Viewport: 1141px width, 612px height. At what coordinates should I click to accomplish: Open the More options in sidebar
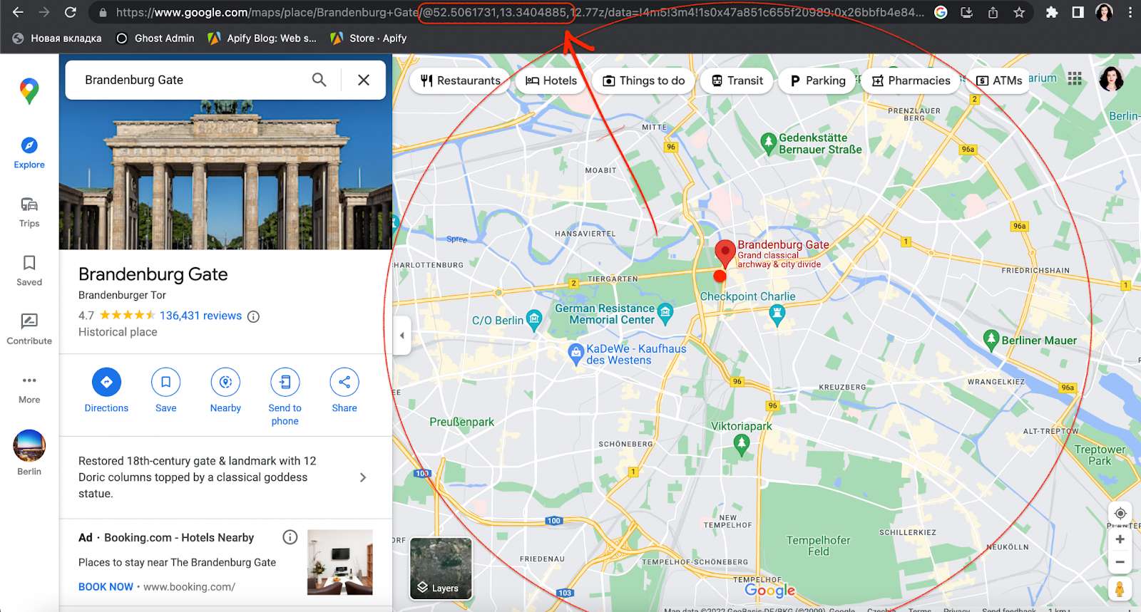pyautogui.click(x=29, y=389)
